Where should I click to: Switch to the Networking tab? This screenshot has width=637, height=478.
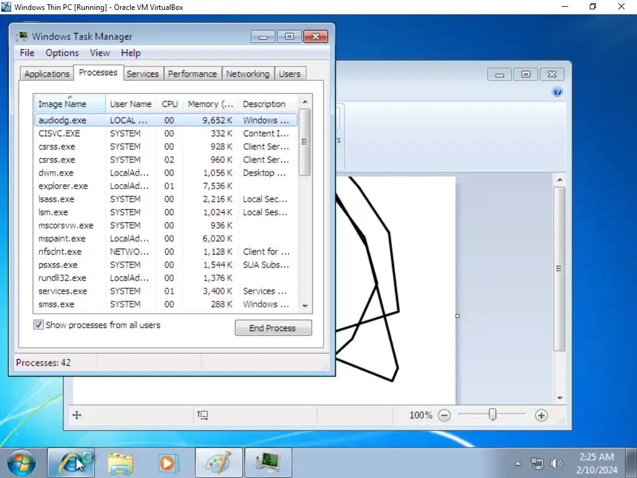tap(248, 73)
